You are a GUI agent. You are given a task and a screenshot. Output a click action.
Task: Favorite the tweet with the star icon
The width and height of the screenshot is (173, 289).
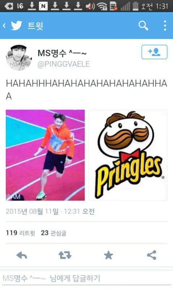[x=108, y=255]
